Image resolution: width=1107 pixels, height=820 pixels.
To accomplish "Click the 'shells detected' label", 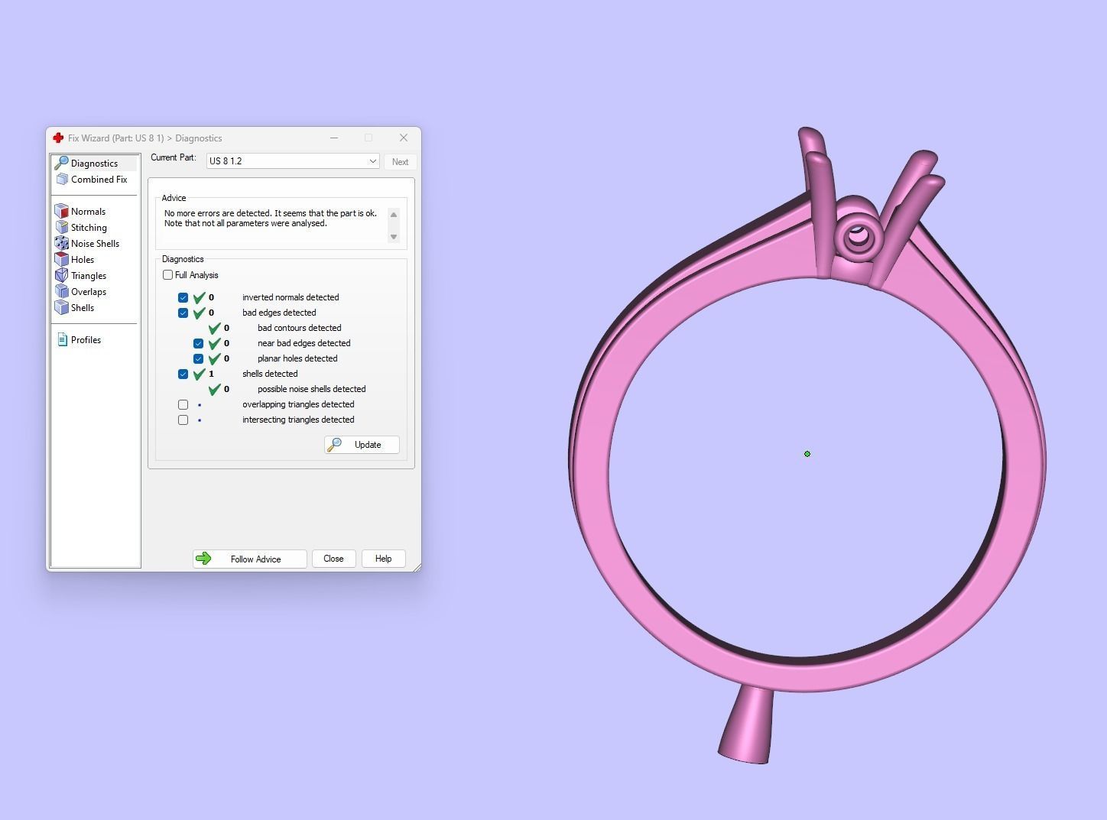I will pyautogui.click(x=270, y=374).
